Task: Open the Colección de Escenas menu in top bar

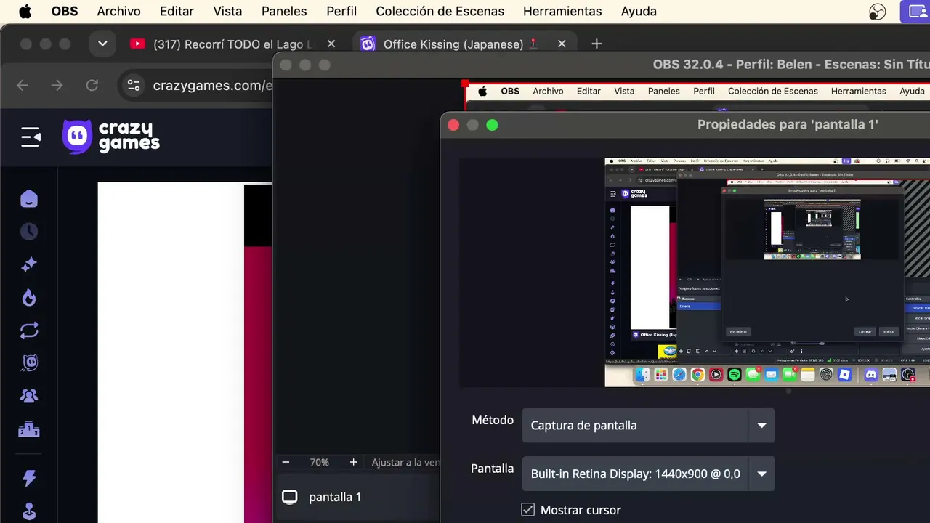Action: coord(440,12)
